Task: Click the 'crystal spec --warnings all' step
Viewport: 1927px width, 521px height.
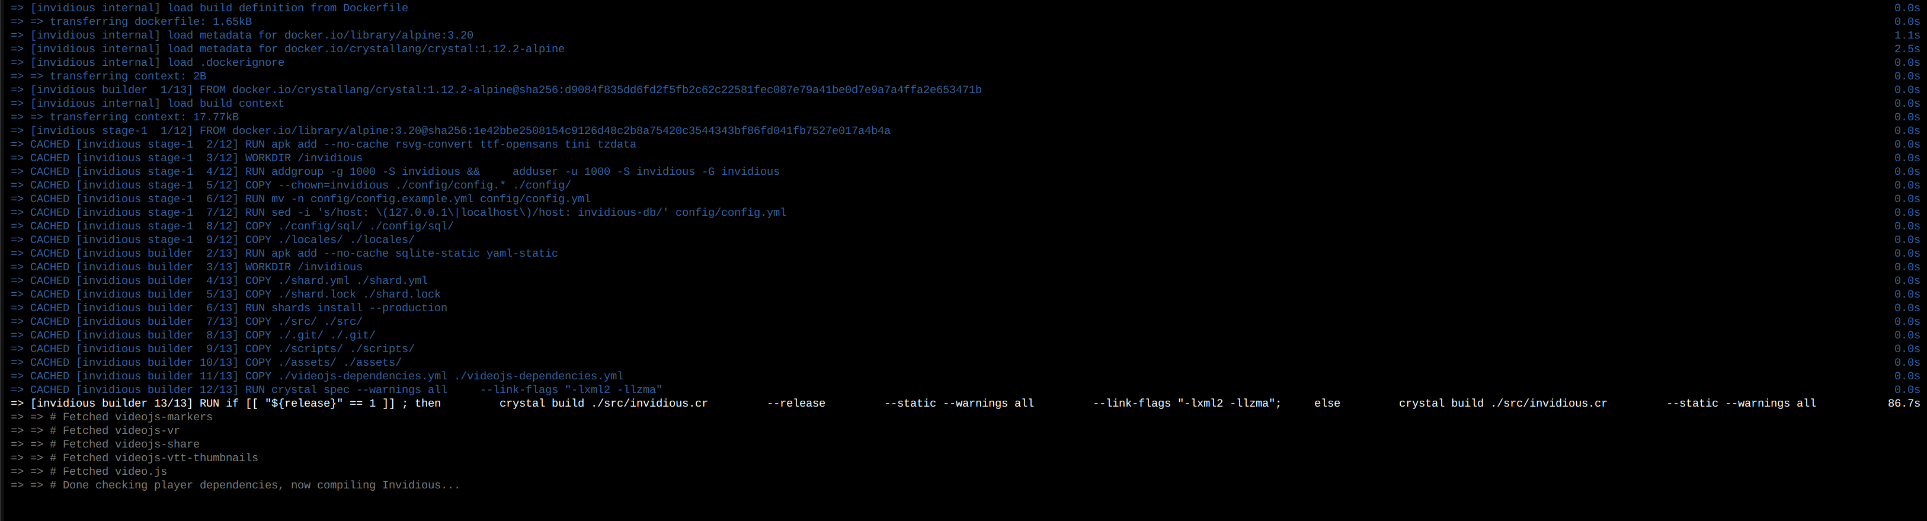Action: point(337,389)
